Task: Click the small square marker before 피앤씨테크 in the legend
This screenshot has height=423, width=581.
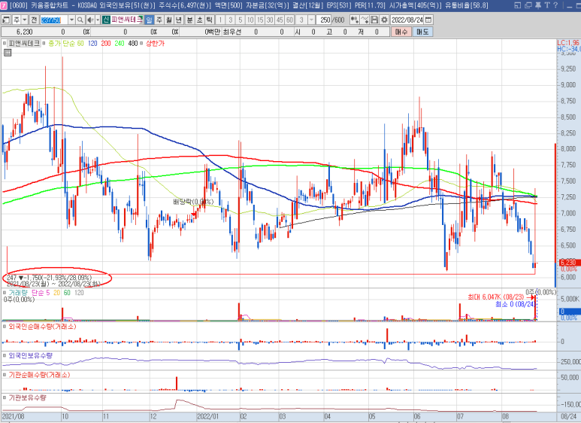Action: (x=5, y=44)
